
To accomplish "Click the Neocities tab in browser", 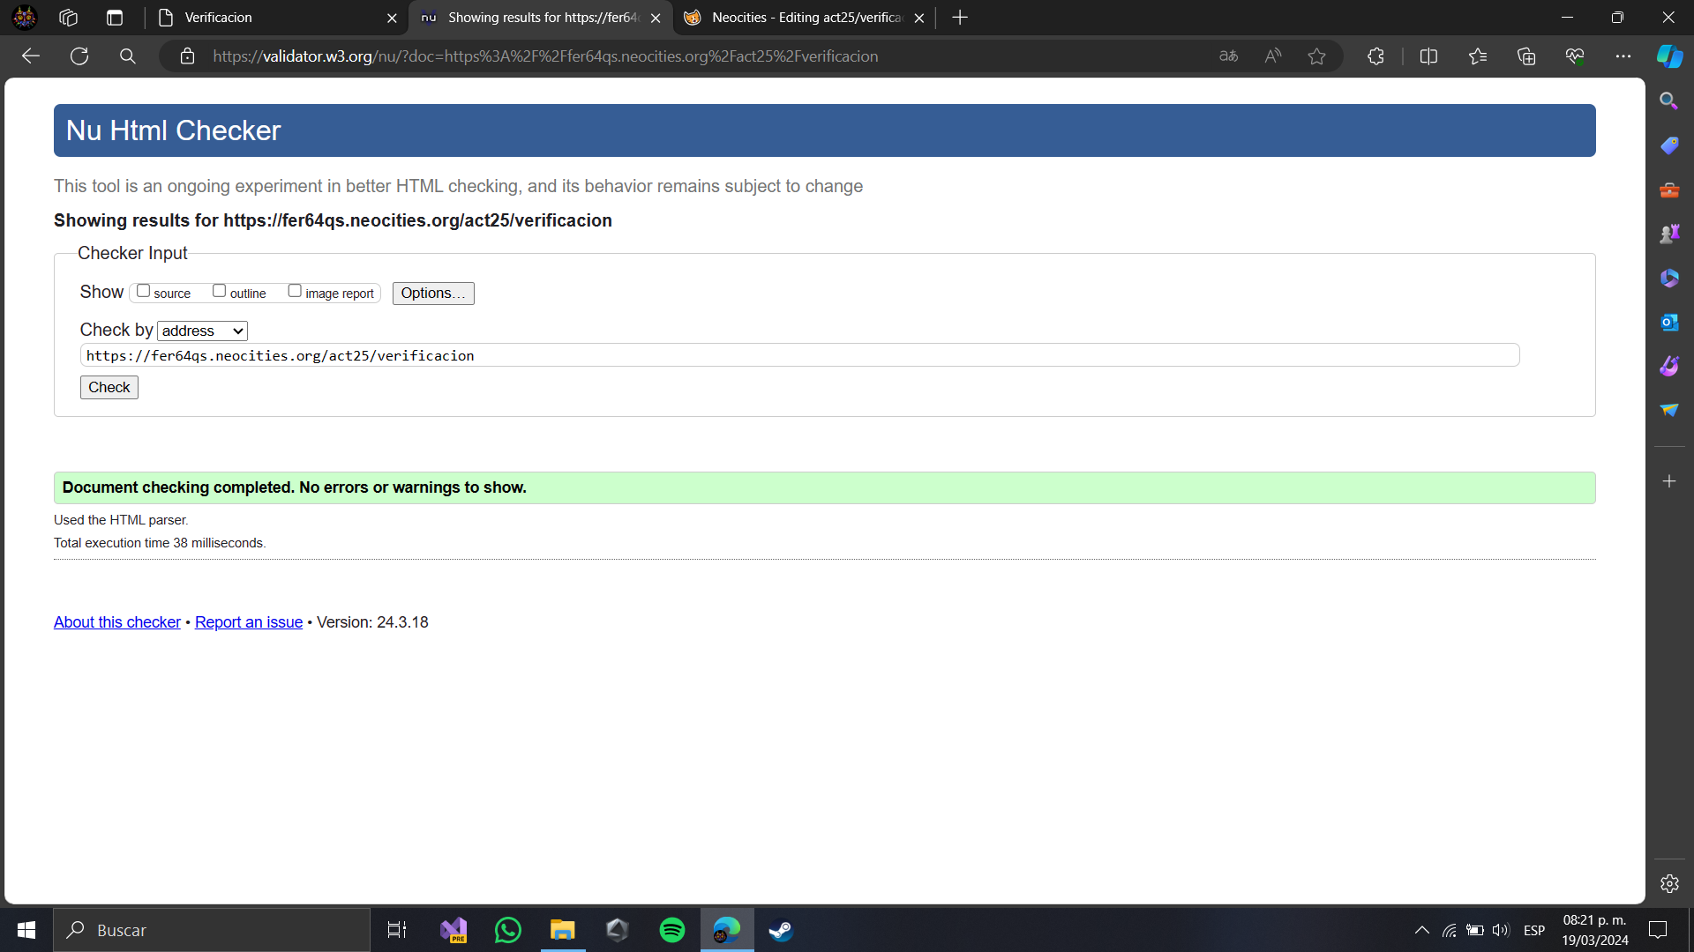I will pyautogui.click(x=806, y=18).
